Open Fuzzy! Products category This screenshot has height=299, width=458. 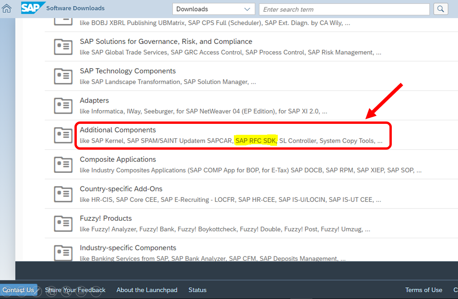pyautogui.click(x=106, y=219)
